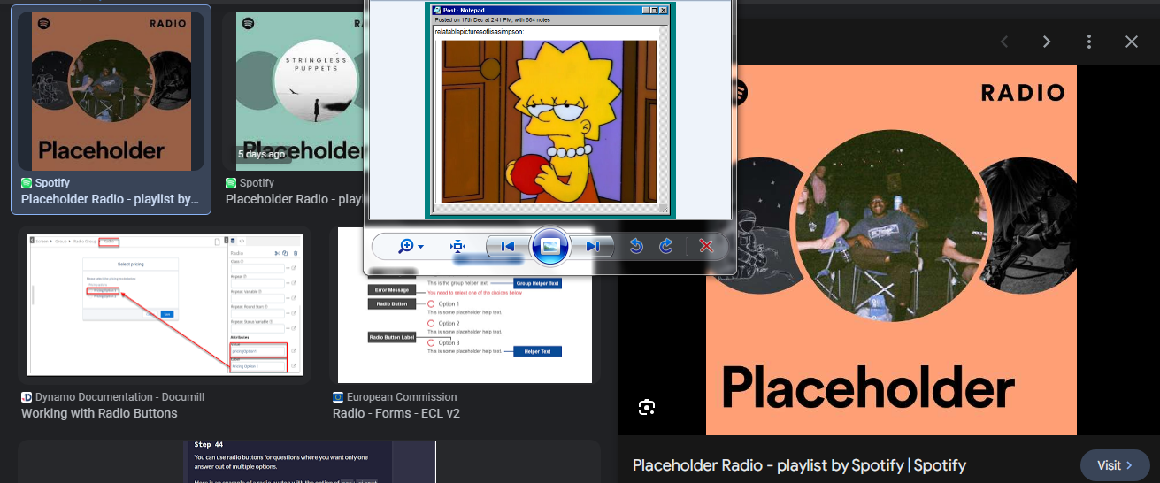Select Stringless Puppets Placeholder thumbnail

pos(299,90)
